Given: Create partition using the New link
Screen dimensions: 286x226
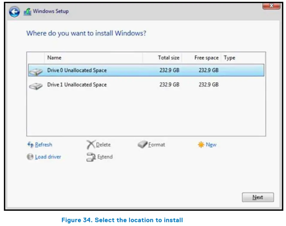Looking at the screenshot, I should point(212,144).
